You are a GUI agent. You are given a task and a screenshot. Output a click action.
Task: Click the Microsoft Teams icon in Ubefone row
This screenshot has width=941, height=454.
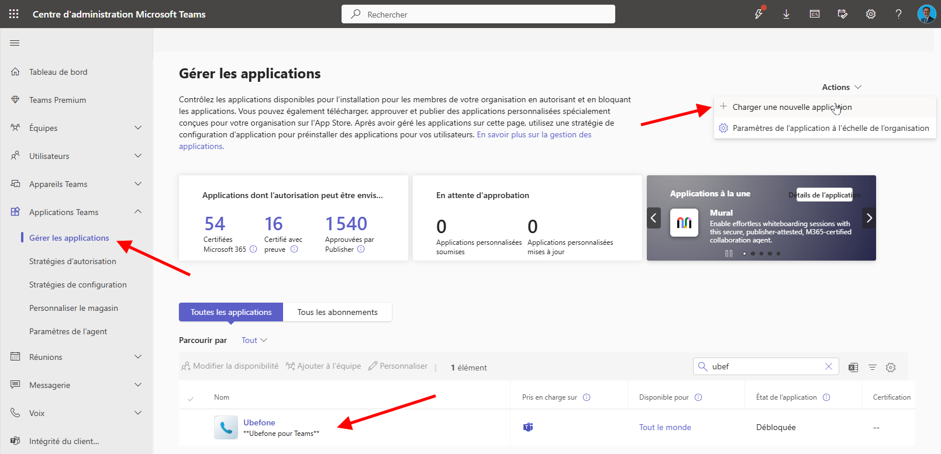[528, 427]
